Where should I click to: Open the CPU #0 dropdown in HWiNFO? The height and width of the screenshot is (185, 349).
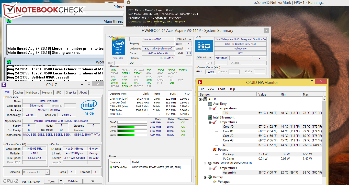184,39
